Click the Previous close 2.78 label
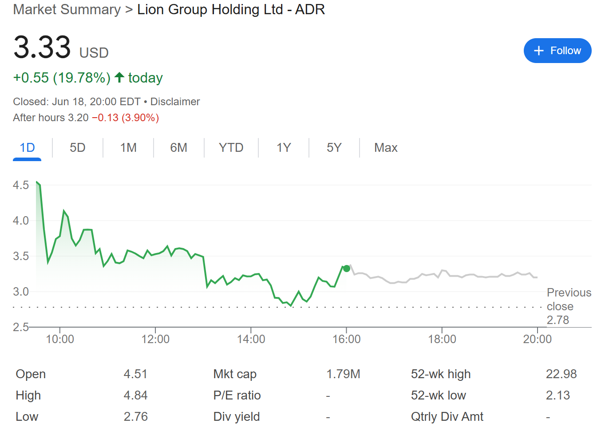605x431 pixels. tap(569, 306)
